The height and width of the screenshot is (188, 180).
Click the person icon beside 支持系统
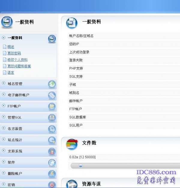52,151
